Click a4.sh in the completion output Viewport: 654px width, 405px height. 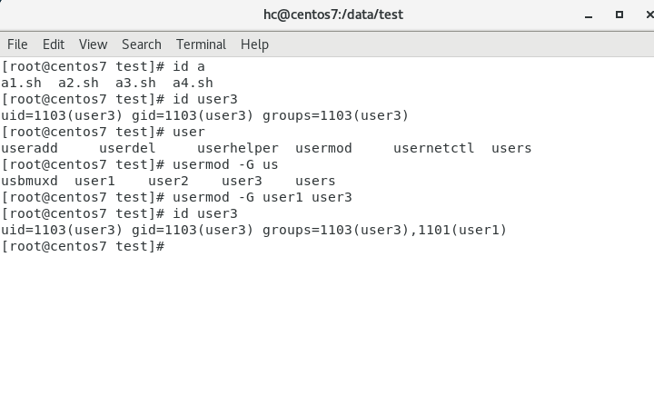(x=193, y=84)
